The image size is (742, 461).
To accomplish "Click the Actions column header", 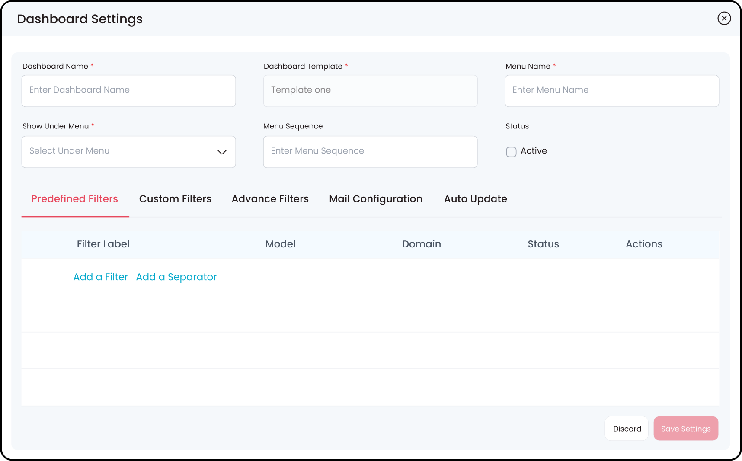I will tap(644, 244).
